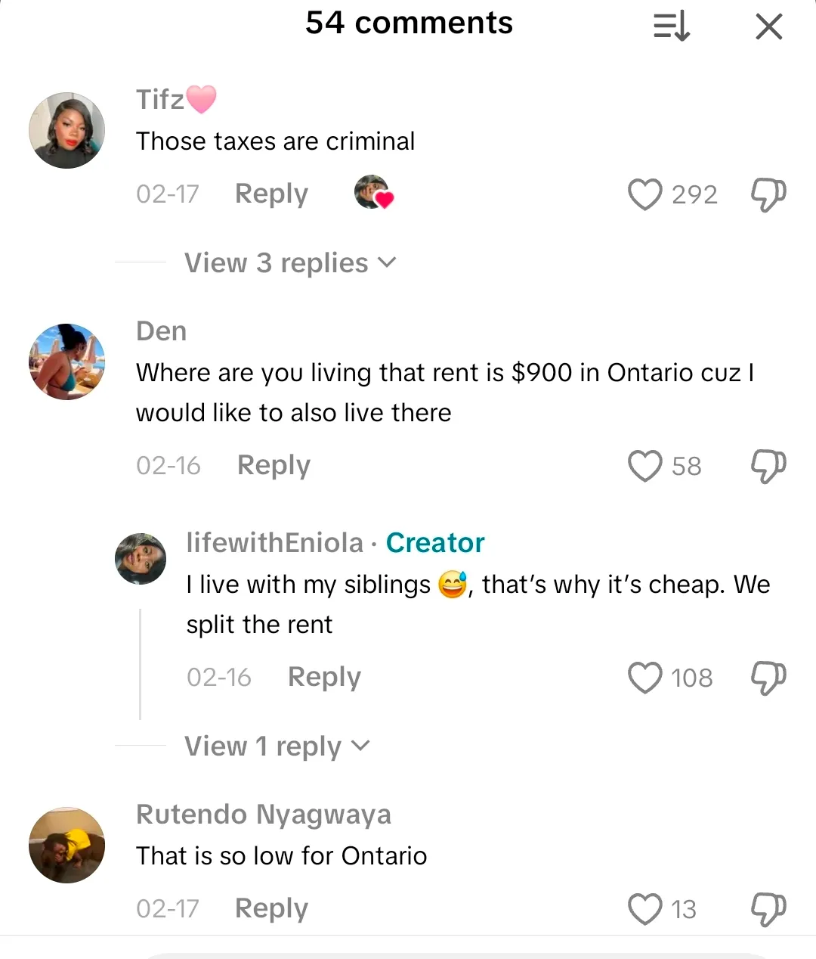The height and width of the screenshot is (959, 816).
Task: Reply to Rutendo Nyagwaya's comment
Action: tap(271, 908)
